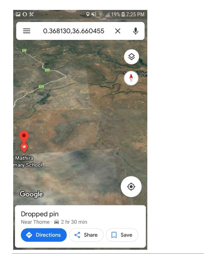Open the map layers button

(x=131, y=57)
